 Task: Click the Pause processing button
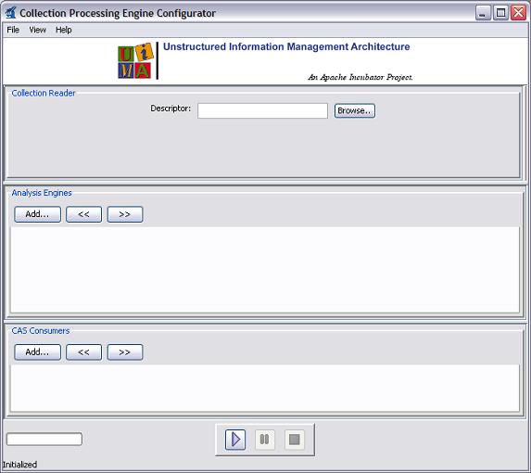pos(264,440)
